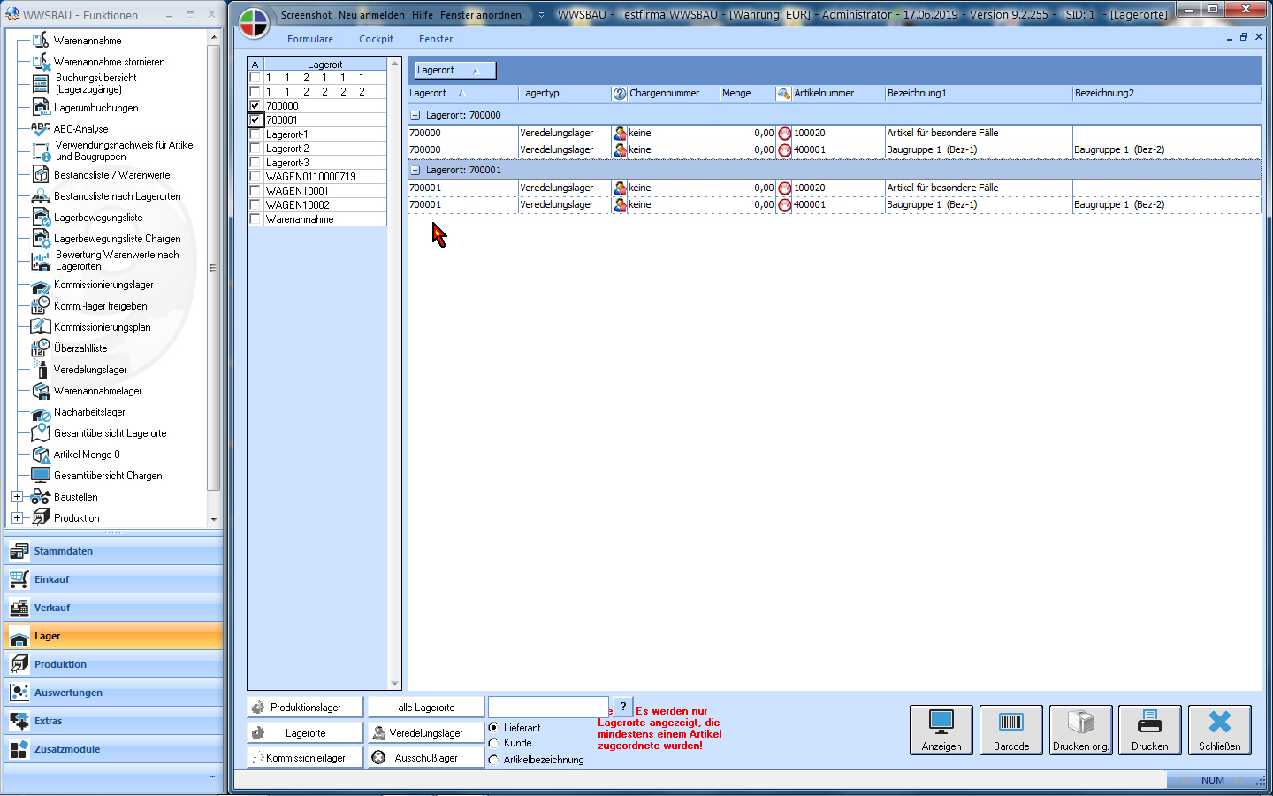The image size is (1273, 796).
Task: Click the Einkauf shopping cart icon
Action: point(19,580)
